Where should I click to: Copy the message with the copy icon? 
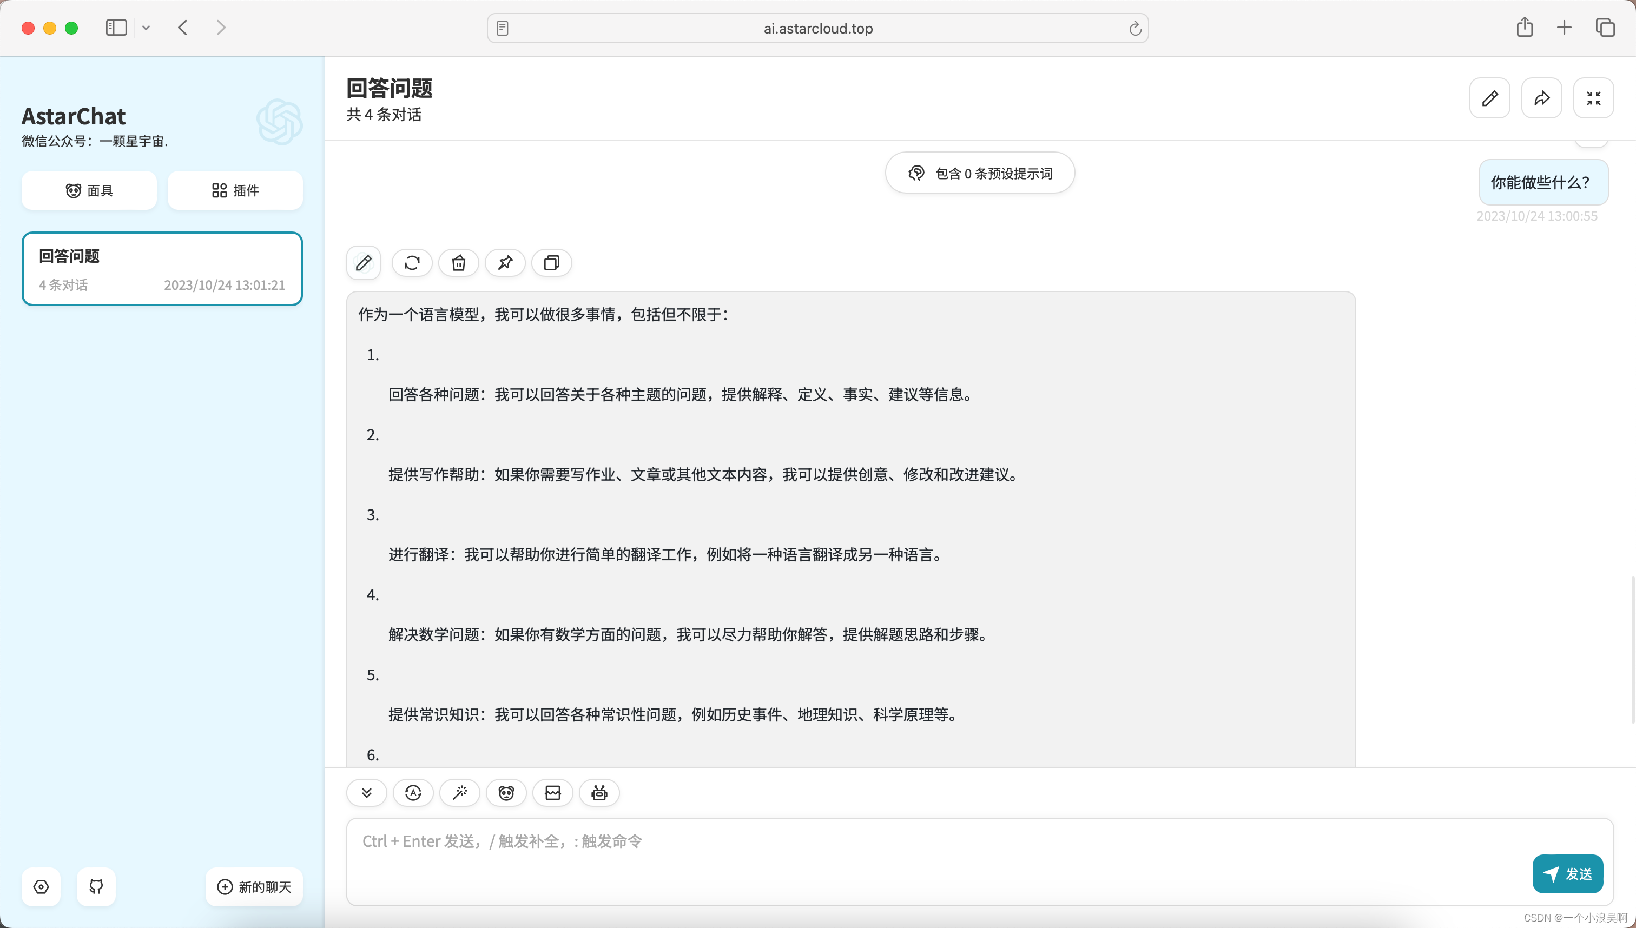[551, 263]
